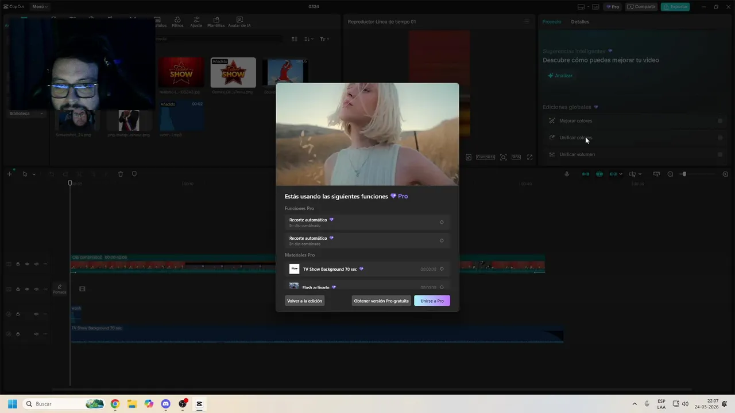Enable the Unificar colores checkbox
This screenshot has width=735, height=413.
[720, 138]
